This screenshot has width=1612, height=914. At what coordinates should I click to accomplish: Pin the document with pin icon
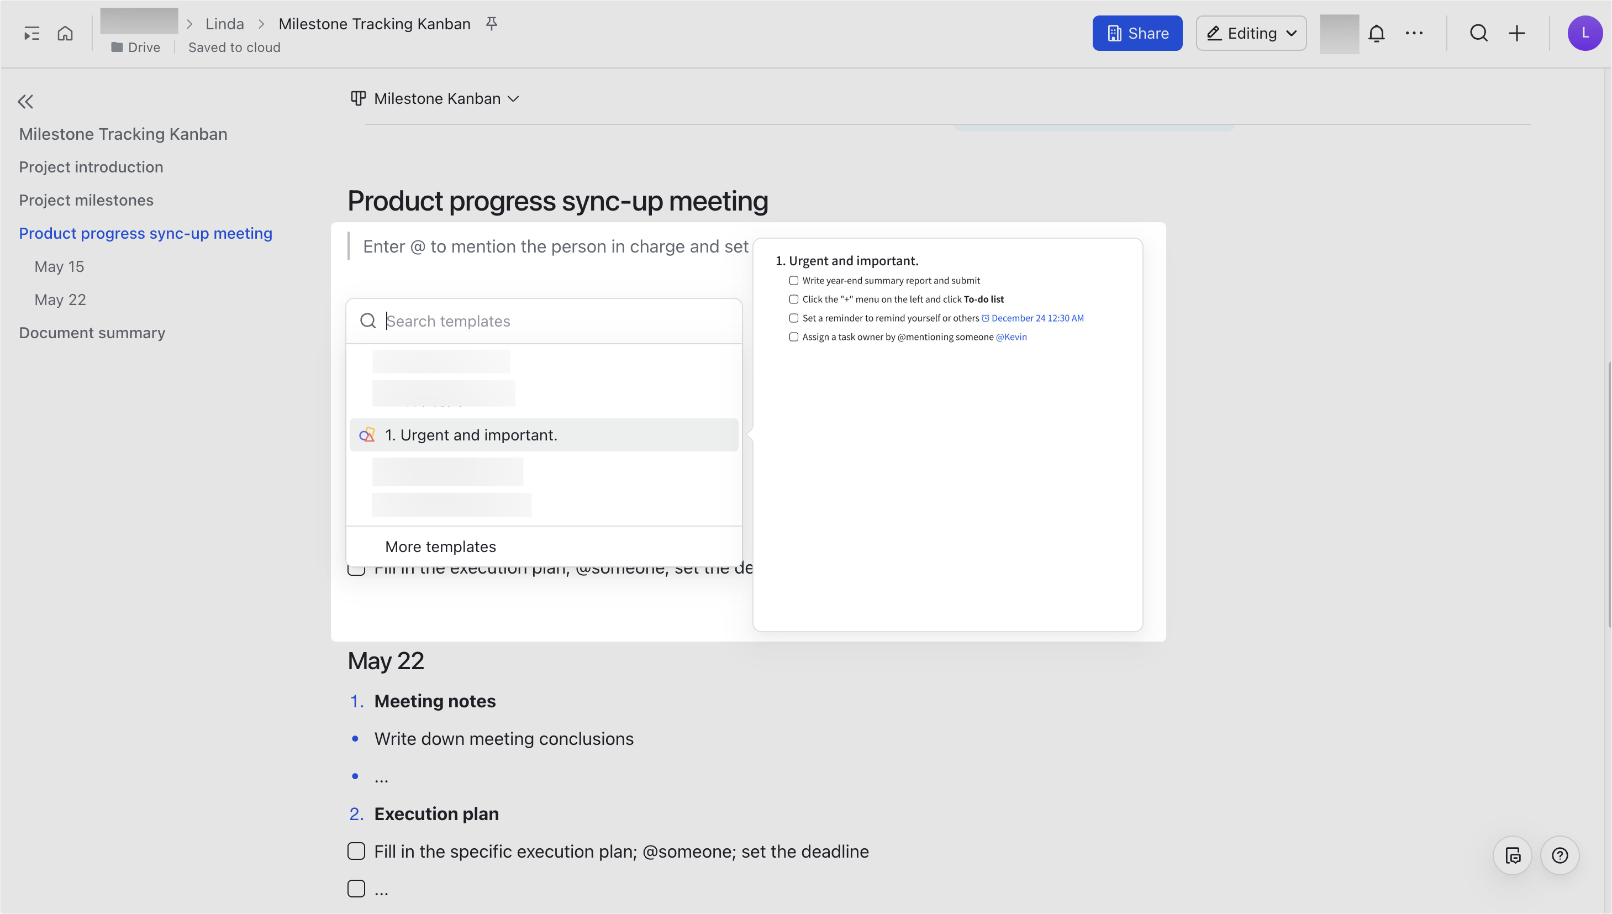click(492, 24)
